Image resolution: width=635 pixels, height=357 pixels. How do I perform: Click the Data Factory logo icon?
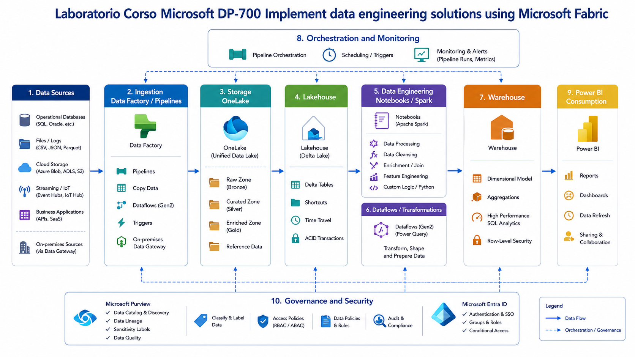point(145,126)
